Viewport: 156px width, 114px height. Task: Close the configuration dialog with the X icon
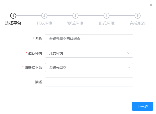pyautogui.click(x=151, y=5)
